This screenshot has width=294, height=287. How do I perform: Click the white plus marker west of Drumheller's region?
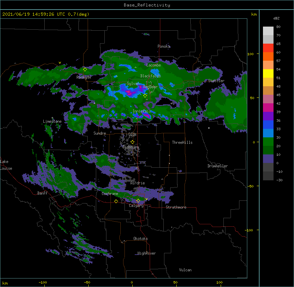coord(209,128)
